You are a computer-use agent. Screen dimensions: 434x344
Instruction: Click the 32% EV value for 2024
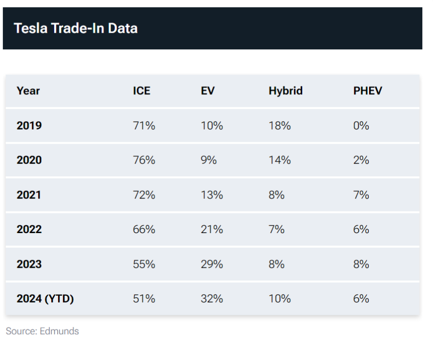coord(212,299)
